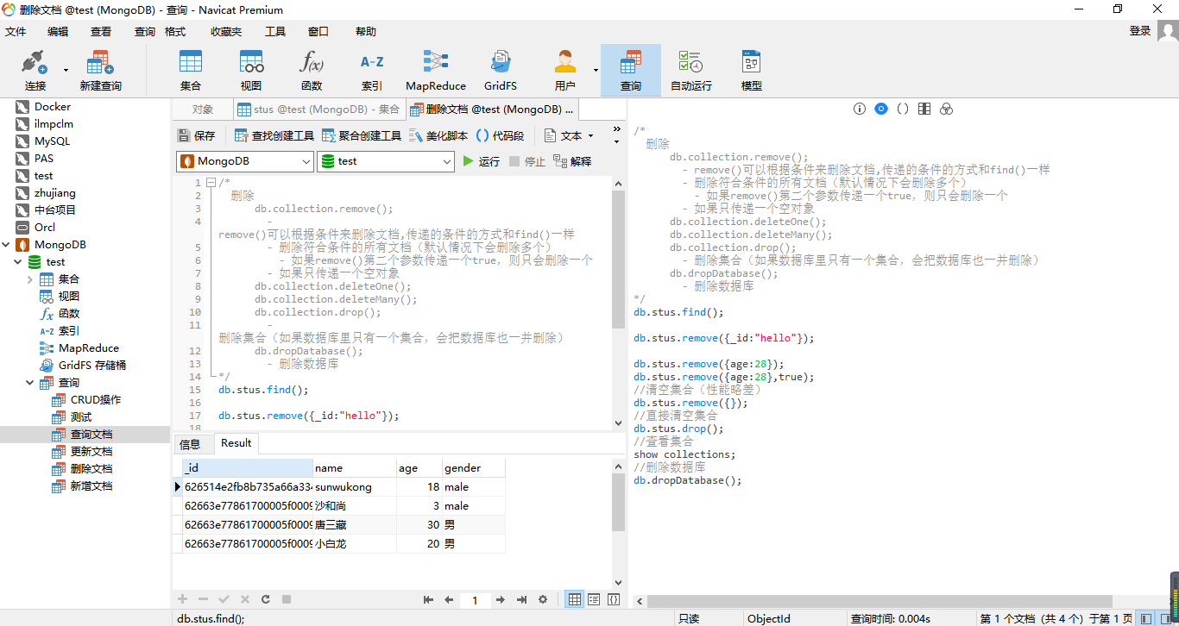Go to the first page arrow in result navigation
The image size is (1179, 626).
pyautogui.click(x=428, y=599)
